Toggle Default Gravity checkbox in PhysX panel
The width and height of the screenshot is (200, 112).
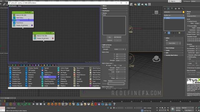point(188,21)
